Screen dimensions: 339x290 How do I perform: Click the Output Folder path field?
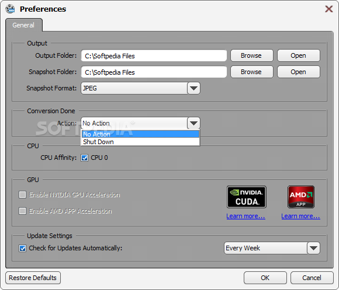point(154,55)
